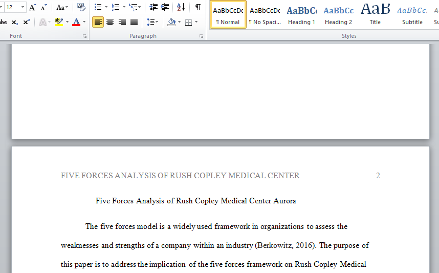This screenshot has height=273, width=439.
Task: Click the Borders icon
Action: 189,22
